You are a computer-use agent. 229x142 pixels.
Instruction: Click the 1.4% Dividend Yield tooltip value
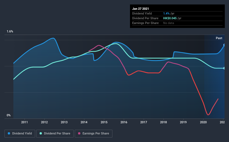[x=166, y=13]
